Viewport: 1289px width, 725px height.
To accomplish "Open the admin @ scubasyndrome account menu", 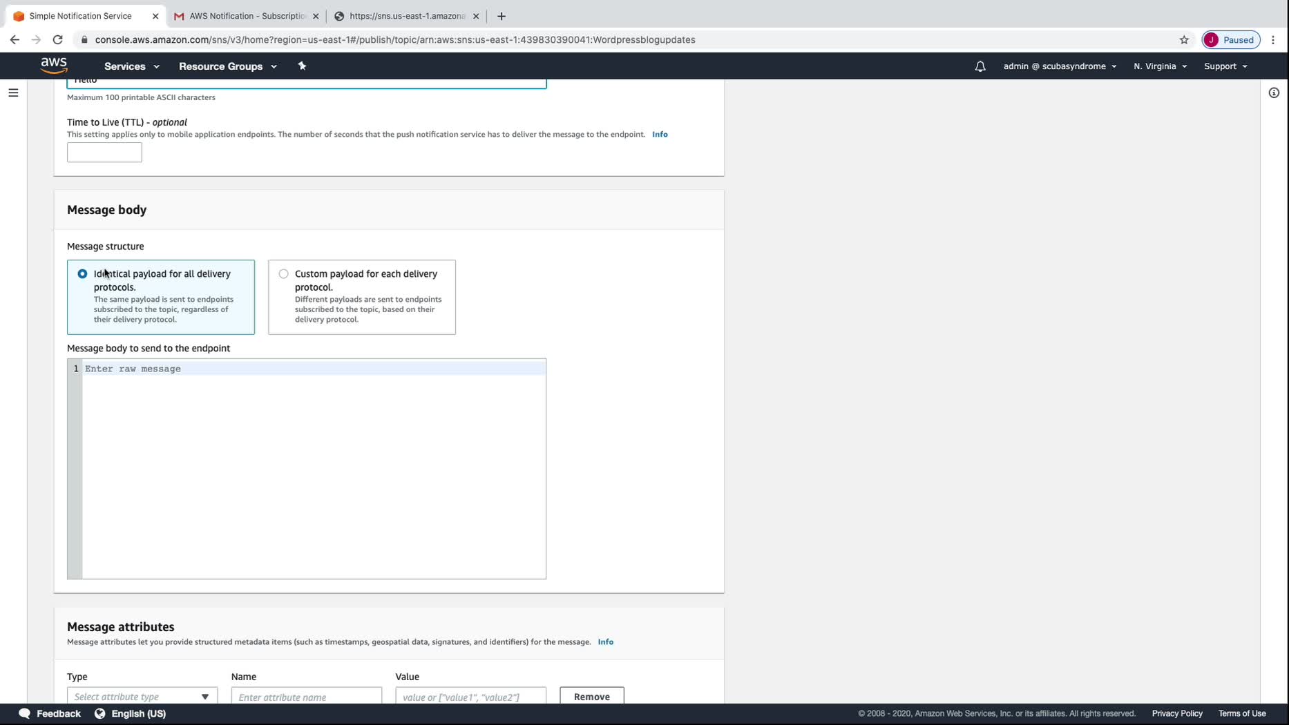I will click(1060, 66).
